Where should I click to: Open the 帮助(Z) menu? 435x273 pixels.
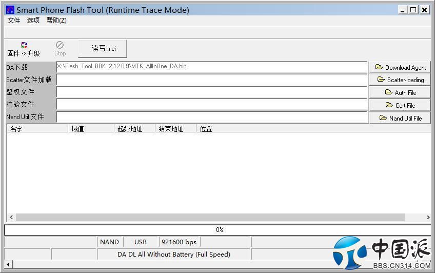(56, 20)
